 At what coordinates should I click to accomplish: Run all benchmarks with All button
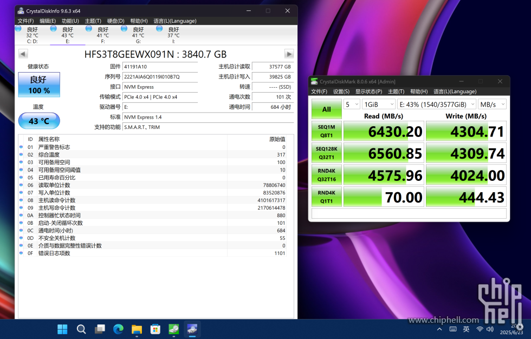326,109
